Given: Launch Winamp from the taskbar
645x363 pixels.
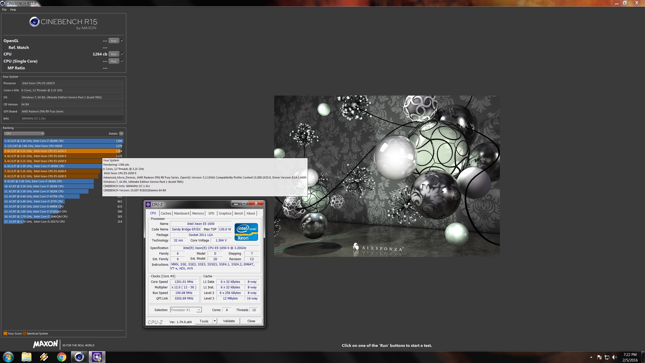Looking at the screenshot, I should click(x=44, y=357).
